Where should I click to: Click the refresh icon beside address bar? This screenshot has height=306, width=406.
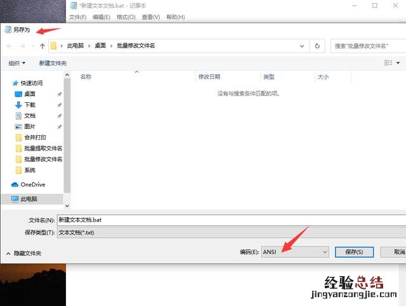pyautogui.click(x=317, y=46)
